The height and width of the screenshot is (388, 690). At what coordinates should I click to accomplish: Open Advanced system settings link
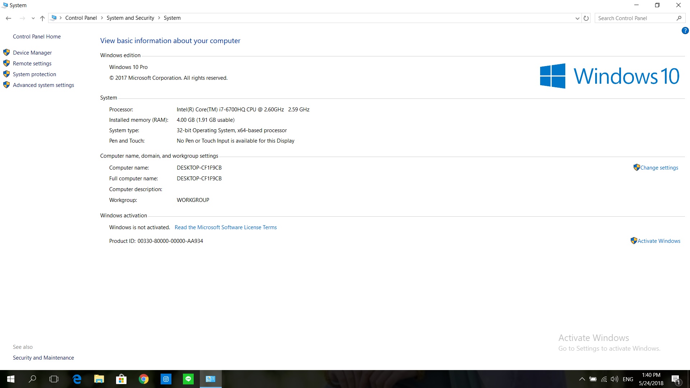click(x=43, y=85)
